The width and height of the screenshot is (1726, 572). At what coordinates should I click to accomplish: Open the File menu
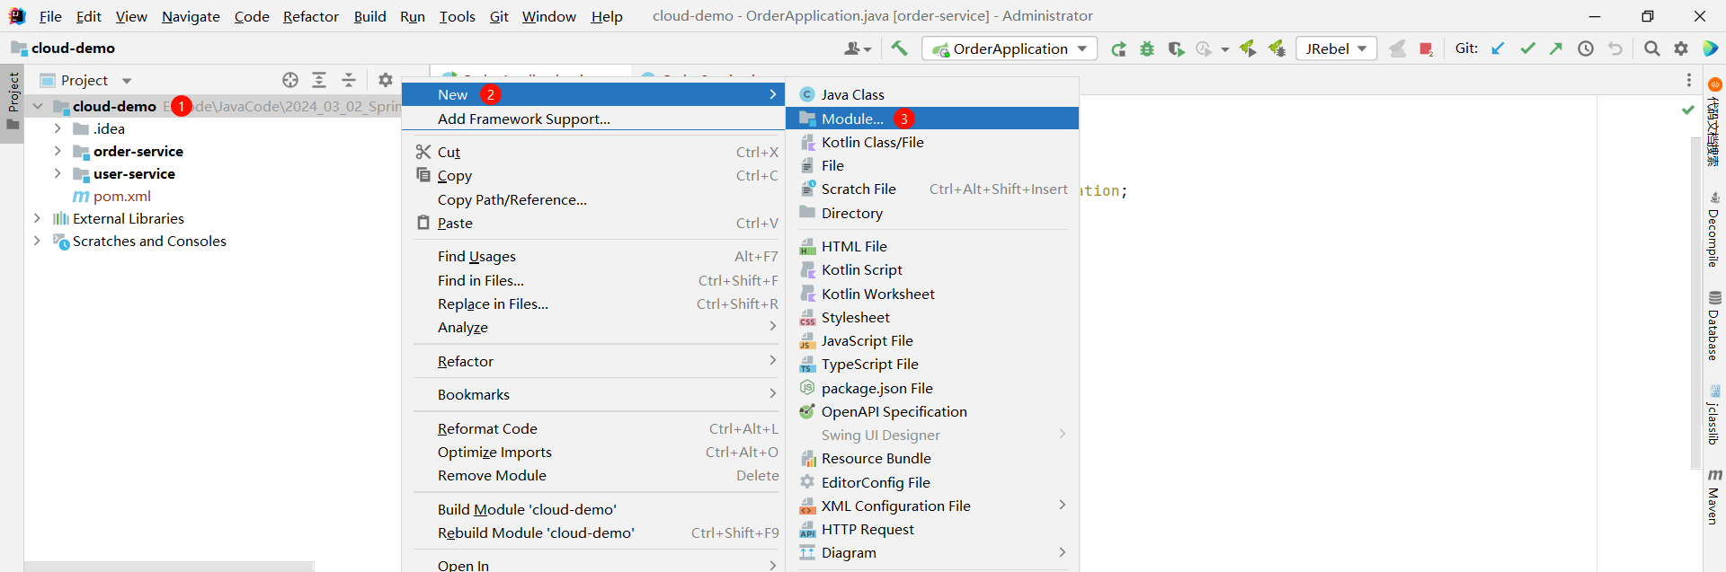[x=50, y=16]
